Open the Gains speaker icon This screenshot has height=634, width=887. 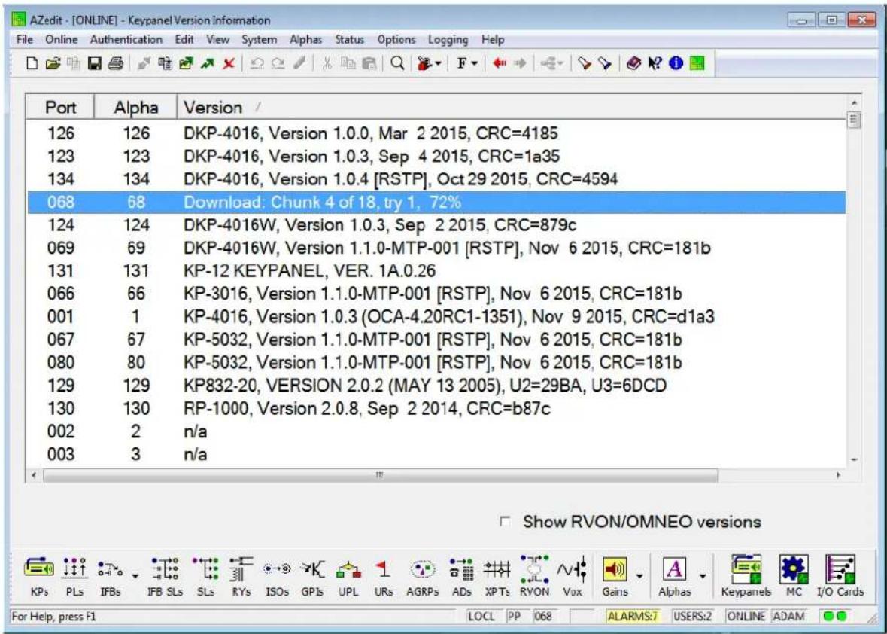615,576
